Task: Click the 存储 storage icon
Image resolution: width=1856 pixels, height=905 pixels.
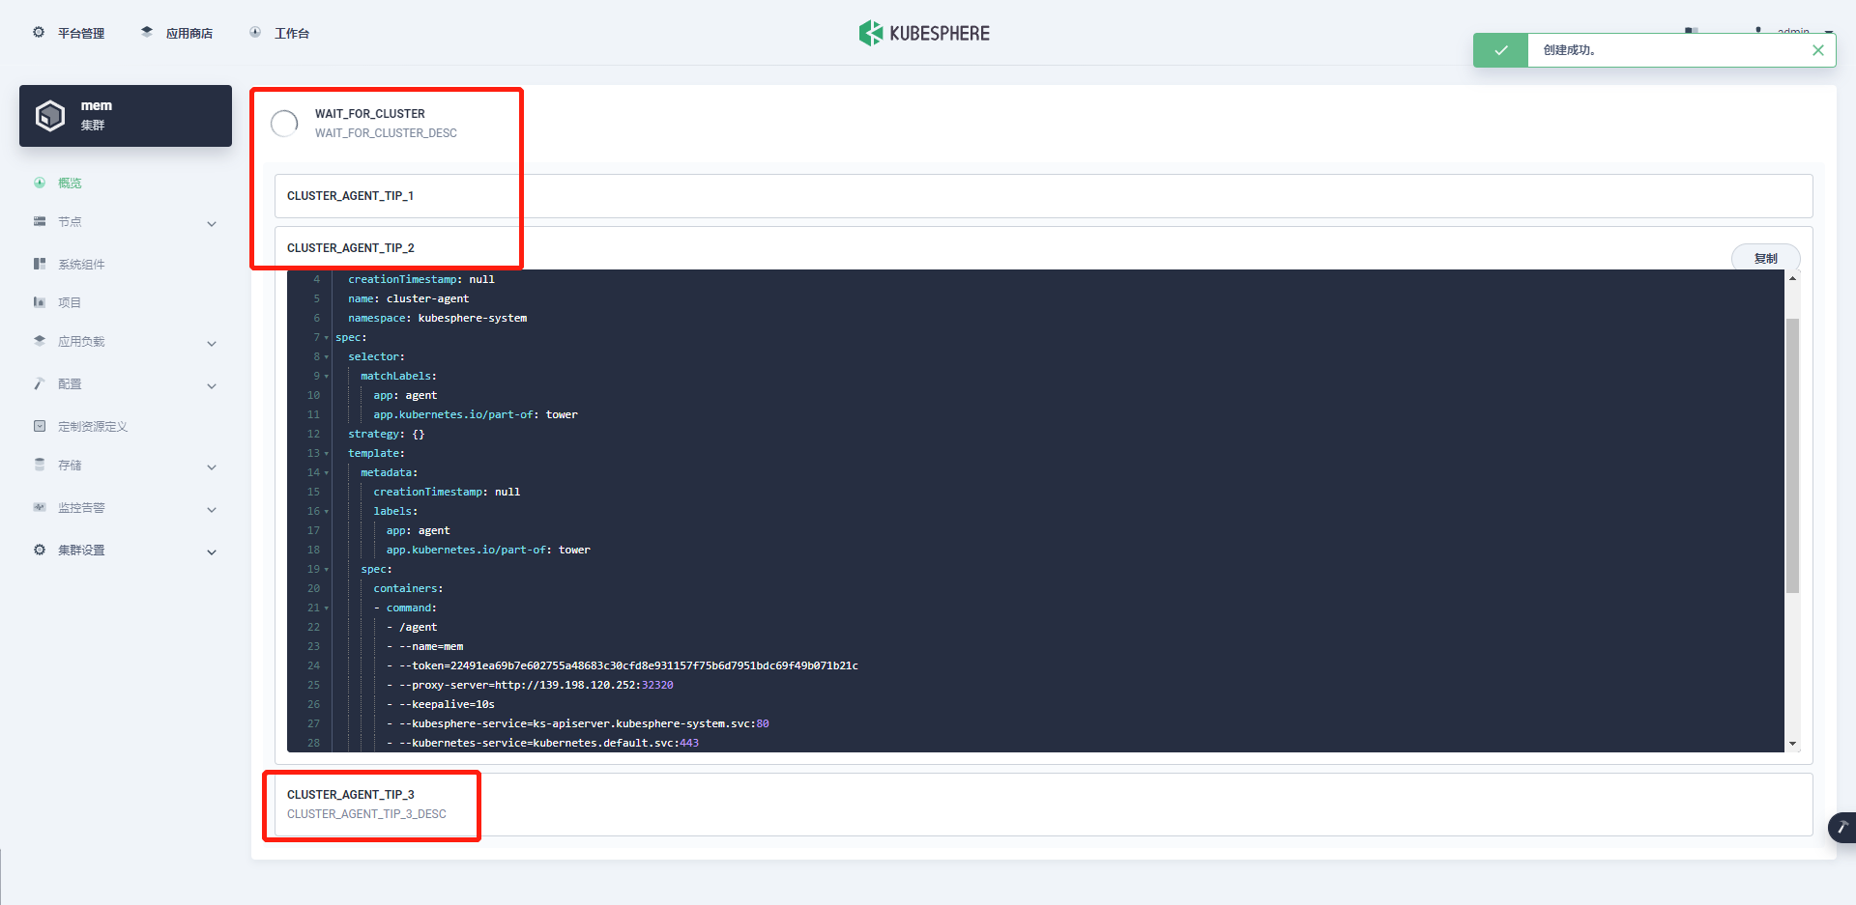Action: (40, 465)
